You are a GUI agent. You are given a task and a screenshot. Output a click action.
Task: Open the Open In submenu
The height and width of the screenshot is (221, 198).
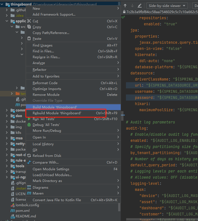click(73, 137)
